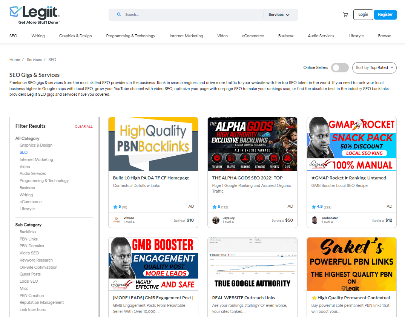Open the Business top menu
This screenshot has height=317, width=405.
point(286,36)
